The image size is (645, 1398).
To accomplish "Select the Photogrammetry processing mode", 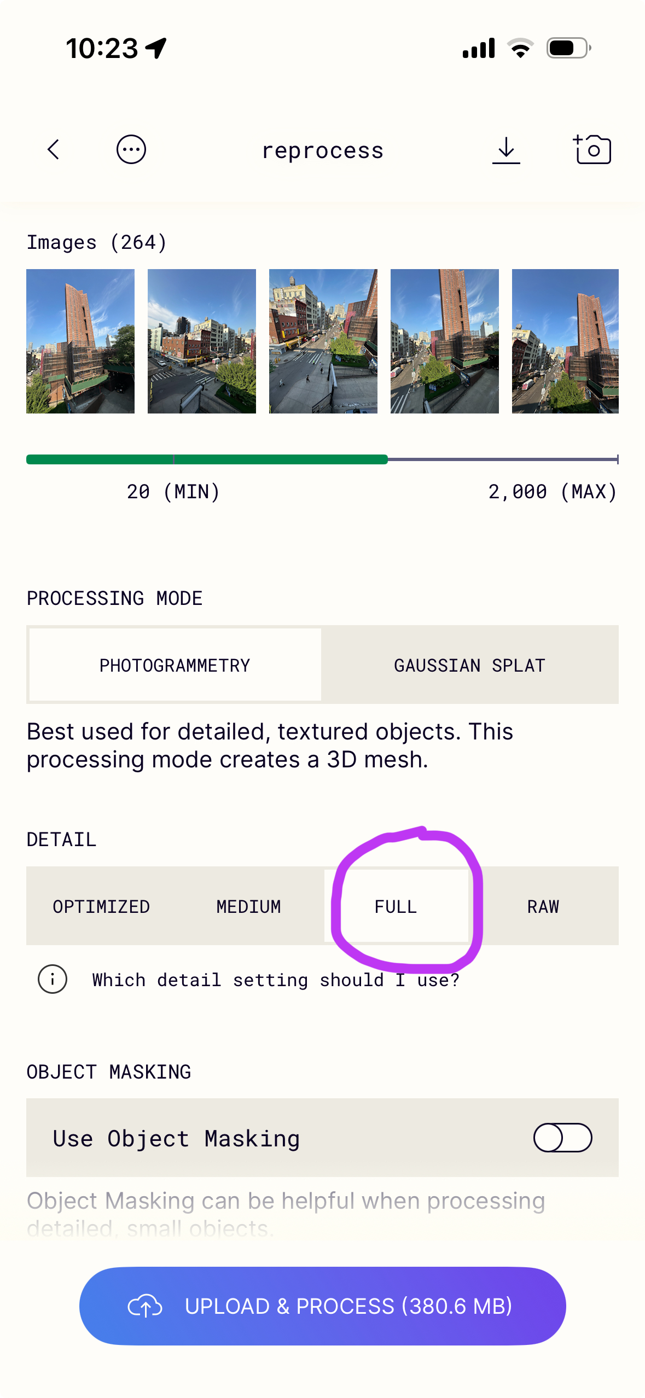I will [x=175, y=665].
